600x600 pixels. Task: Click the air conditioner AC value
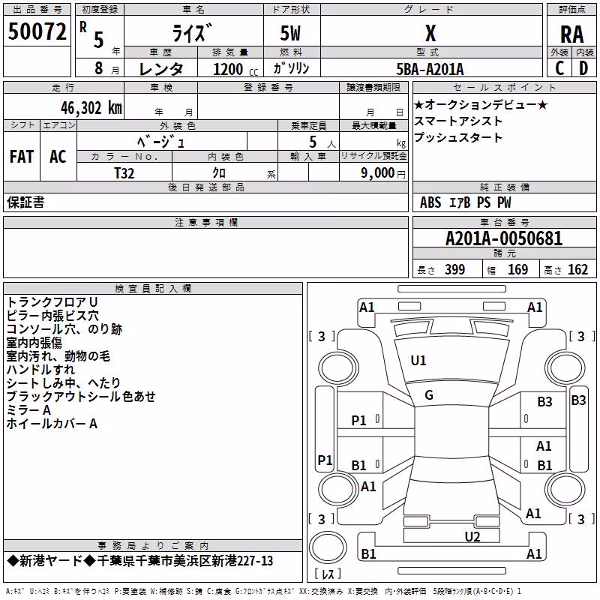[x=58, y=157]
